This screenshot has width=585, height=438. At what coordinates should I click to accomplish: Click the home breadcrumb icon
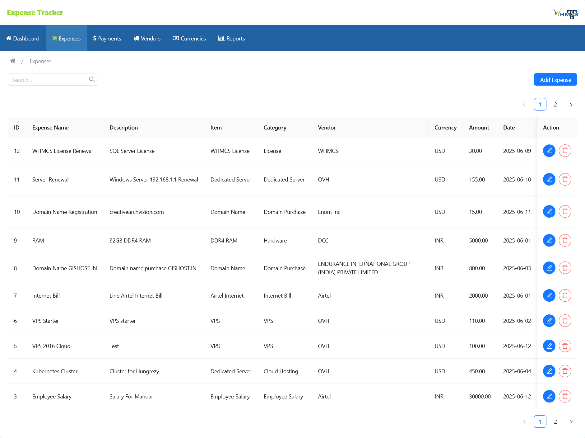point(13,61)
